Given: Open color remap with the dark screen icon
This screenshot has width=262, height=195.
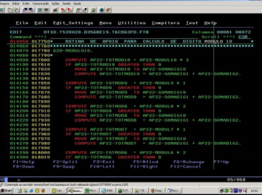Looking at the screenshot, I should (x=46, y=10).
